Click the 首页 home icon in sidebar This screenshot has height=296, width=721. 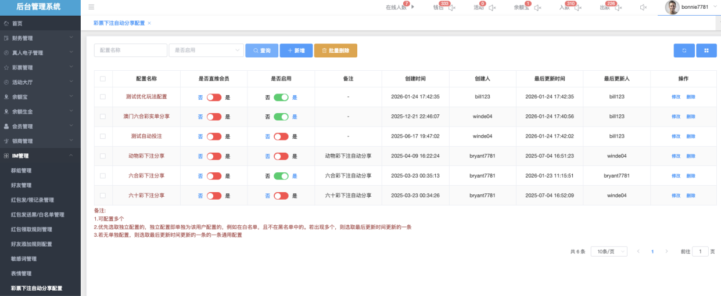pyautogui.click(x=6, y=23)
